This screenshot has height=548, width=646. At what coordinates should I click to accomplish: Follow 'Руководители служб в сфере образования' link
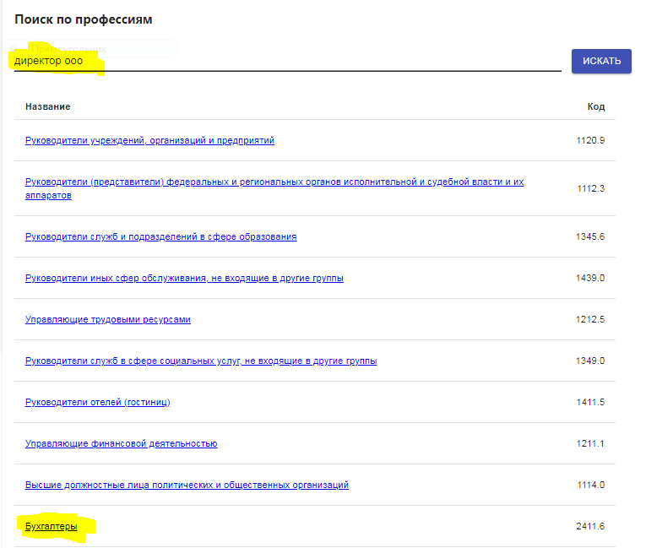(x=160, y=236)
